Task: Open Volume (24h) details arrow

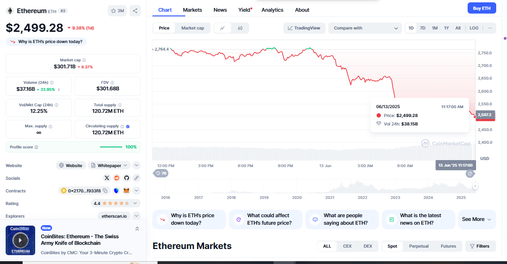Action: pyautogui.click(x=59, y=89)
